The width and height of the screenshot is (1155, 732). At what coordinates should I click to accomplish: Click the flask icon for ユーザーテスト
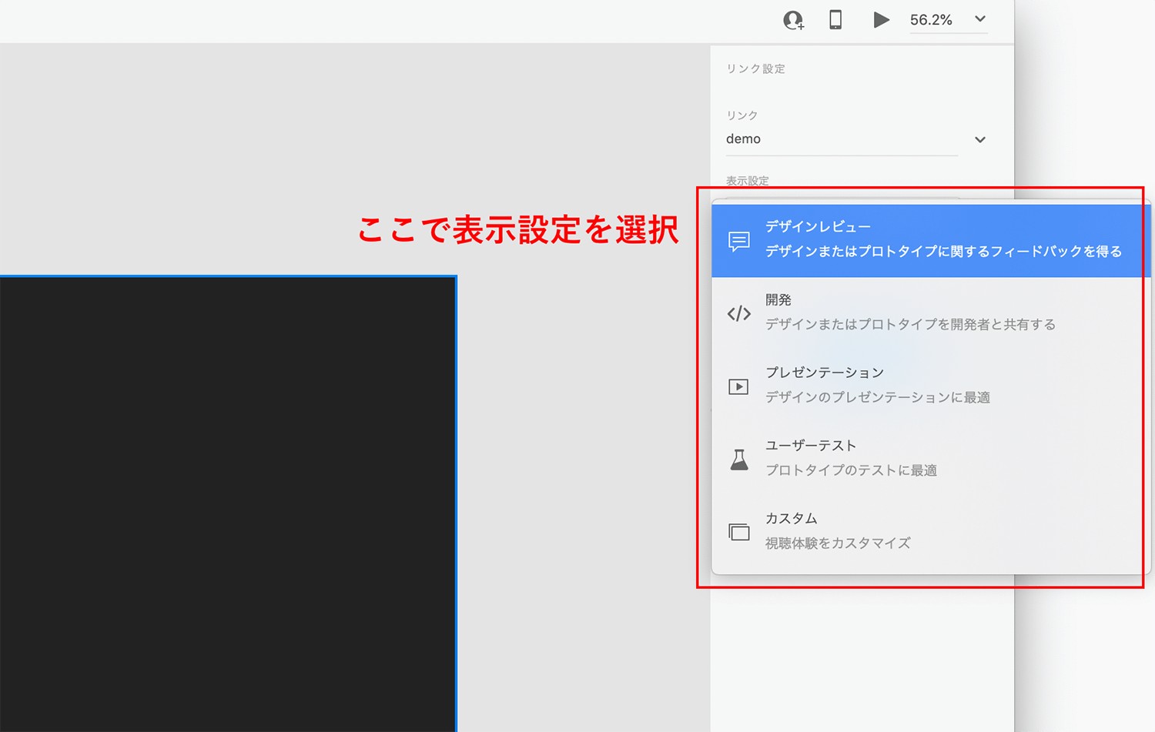click(739, 460)
